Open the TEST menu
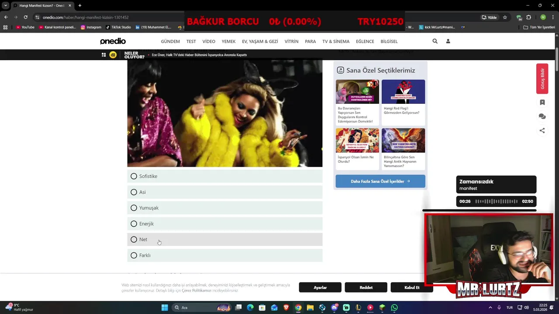The height and width of the screenshot is (314, 559). (x=191, y=41)
